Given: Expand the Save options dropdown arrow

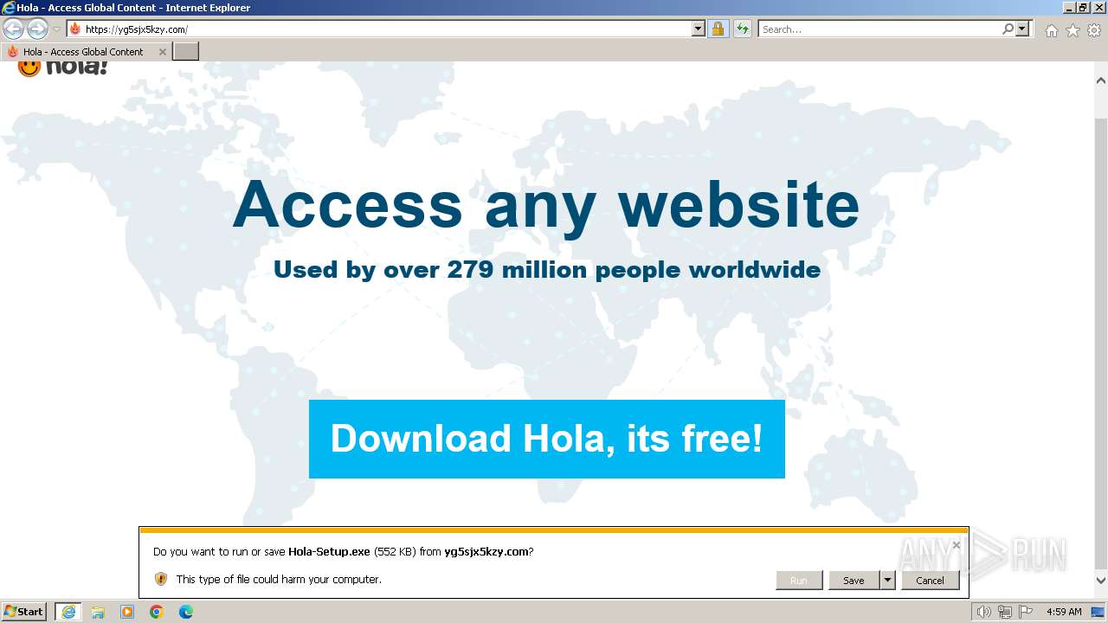Looking at the screenshot, I should [x=887, y=581].
